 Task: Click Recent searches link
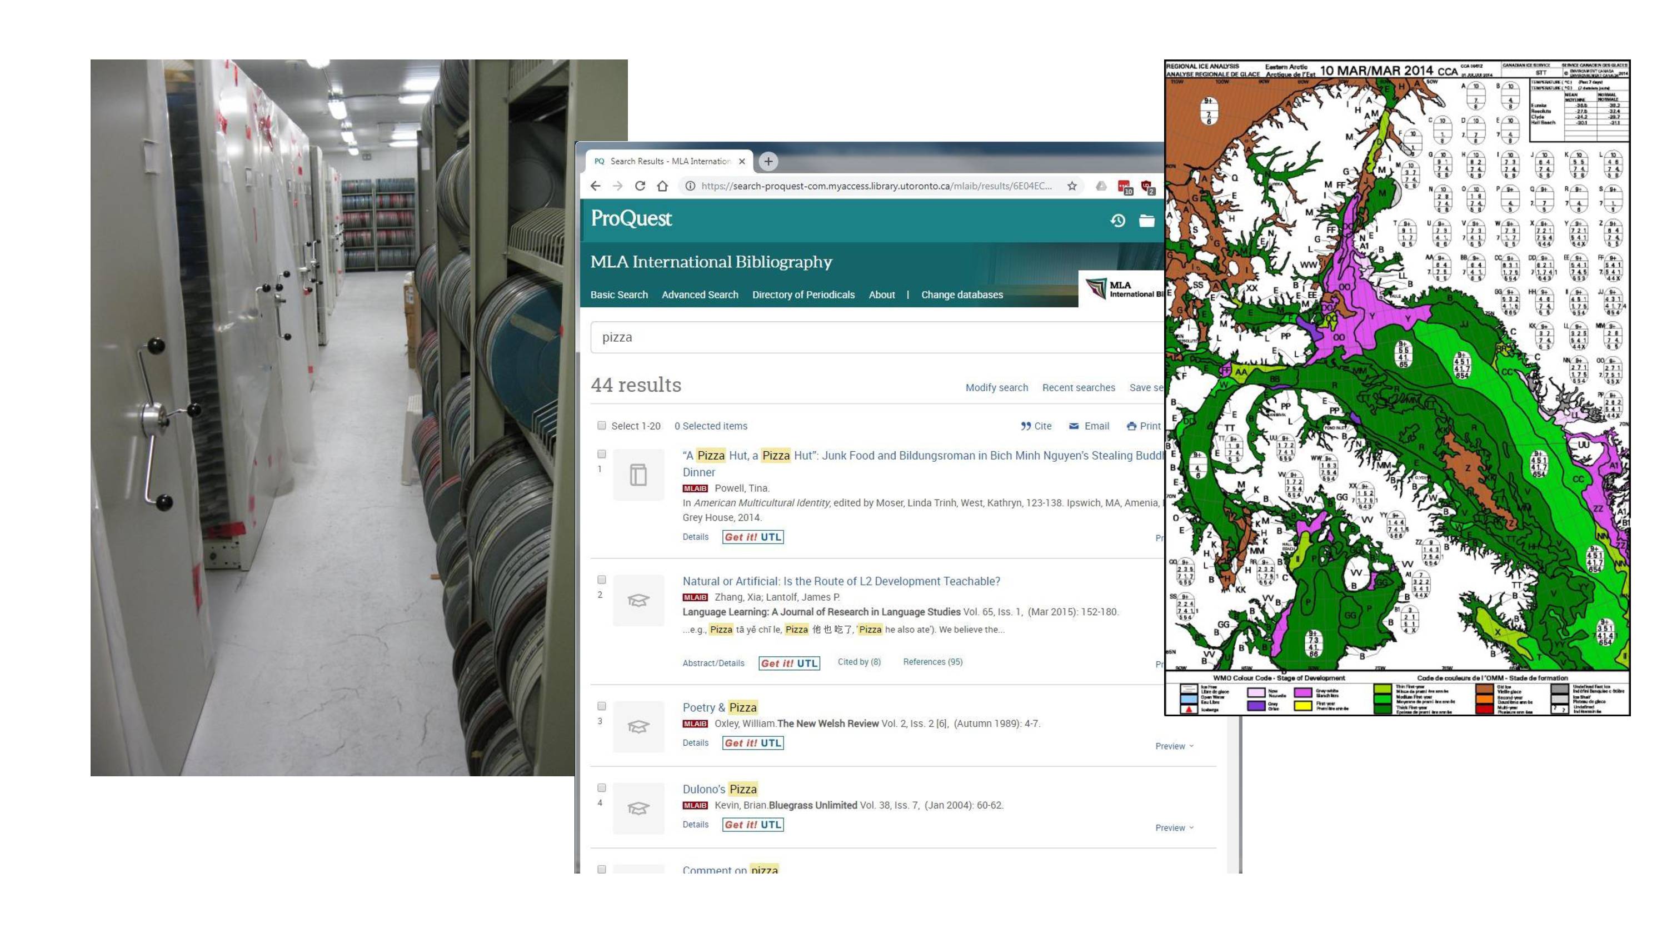coord(1078,388)
